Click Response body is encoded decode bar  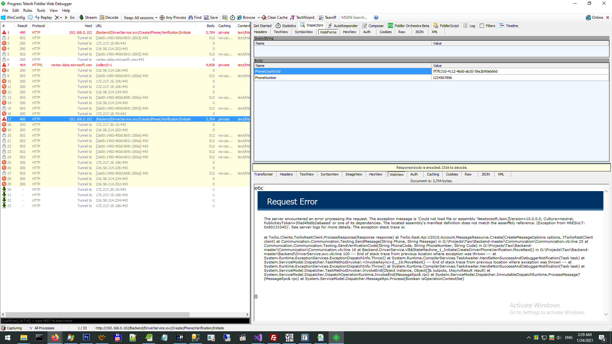click(432, 168)
